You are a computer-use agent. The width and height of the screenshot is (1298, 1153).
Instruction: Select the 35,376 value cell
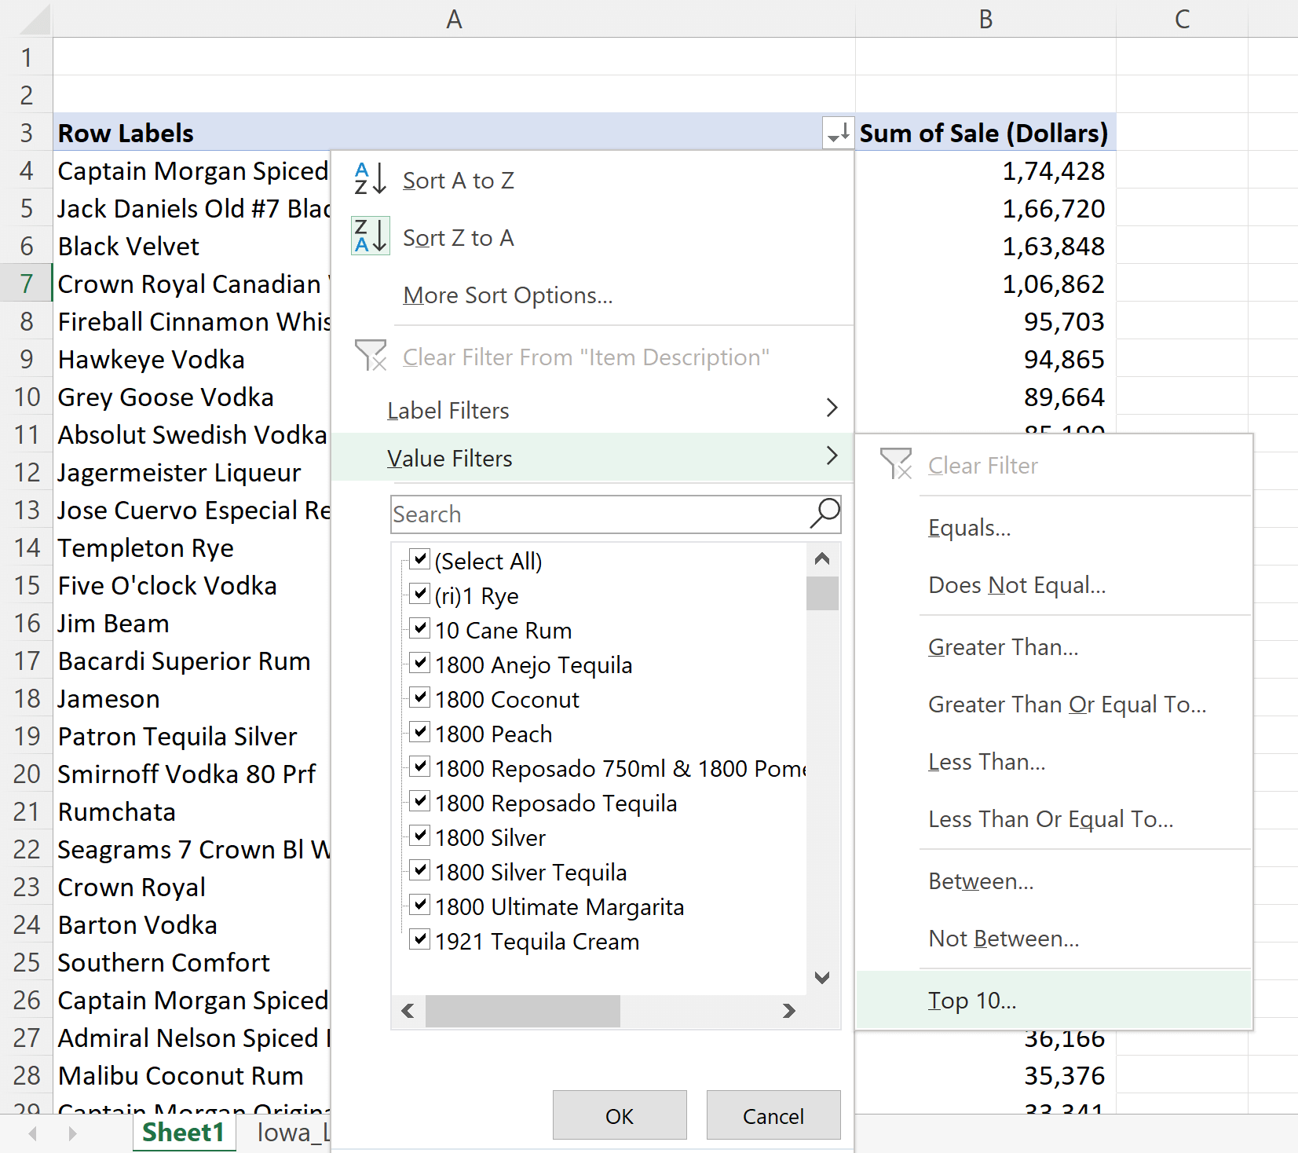click(x=985, y=1075)
